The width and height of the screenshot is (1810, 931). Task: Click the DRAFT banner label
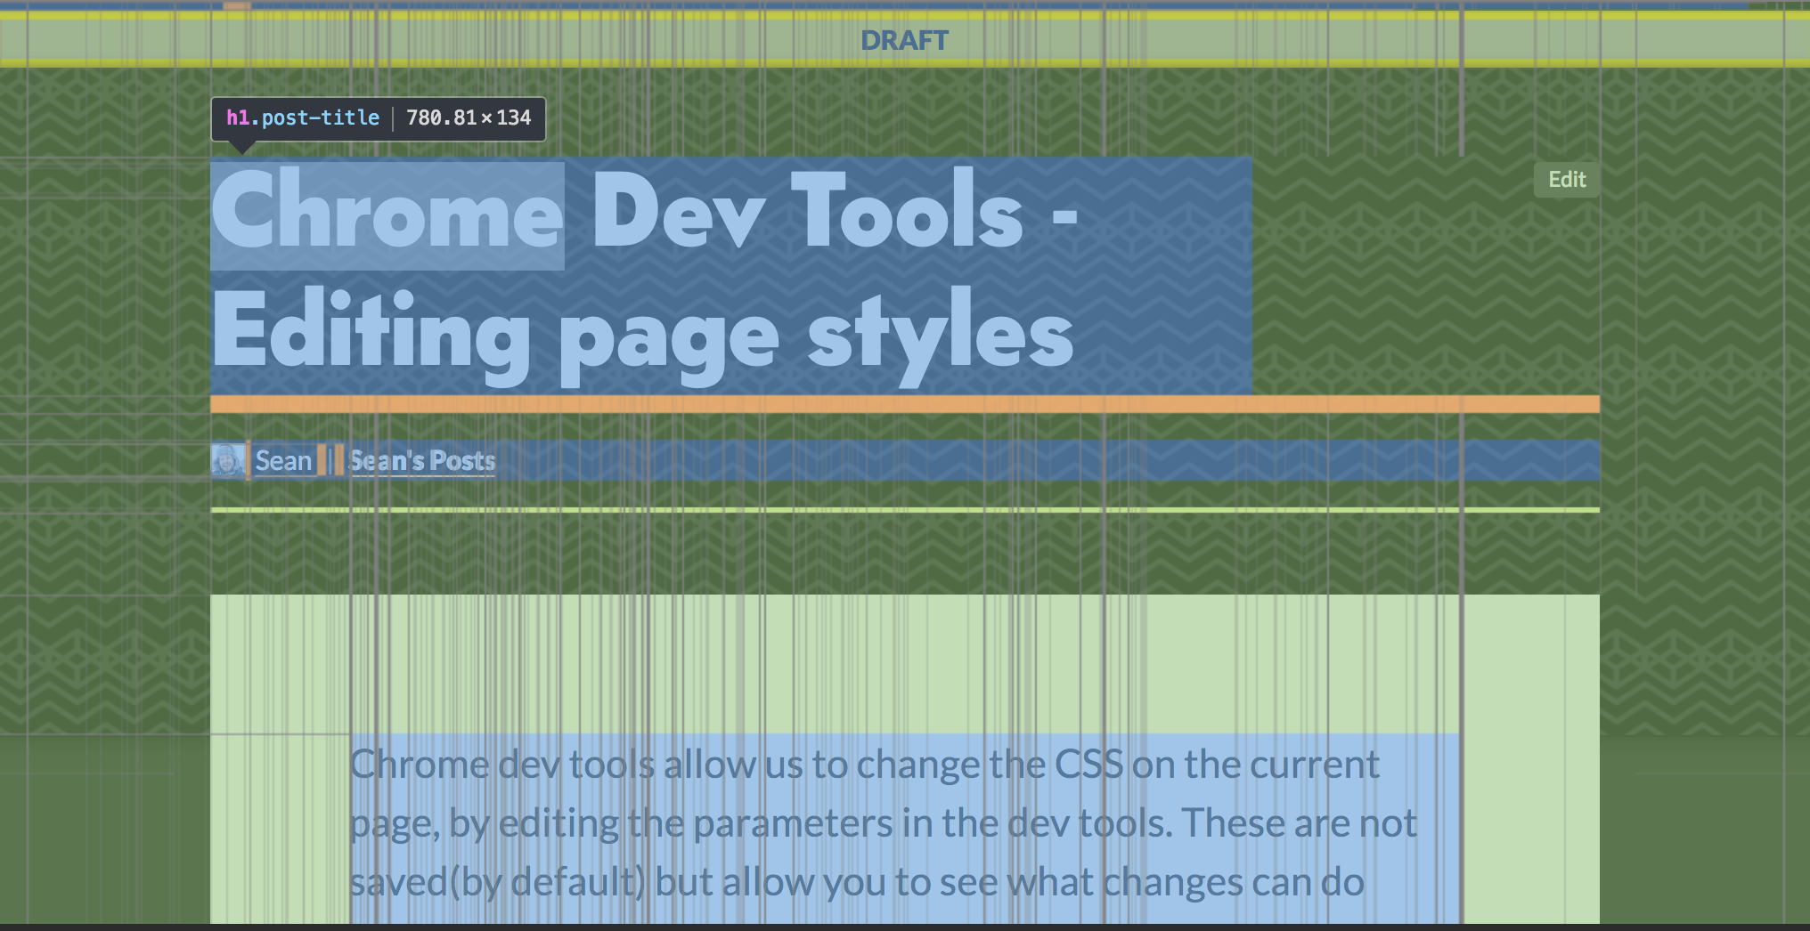(904, 40)
